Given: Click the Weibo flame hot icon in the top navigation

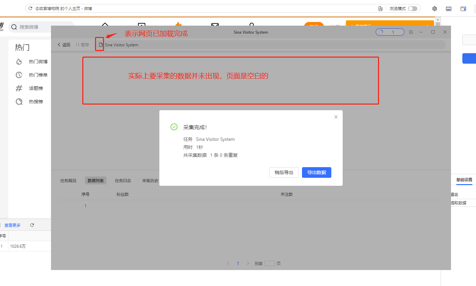Looking at the screenshot, I should coord(178,24).
